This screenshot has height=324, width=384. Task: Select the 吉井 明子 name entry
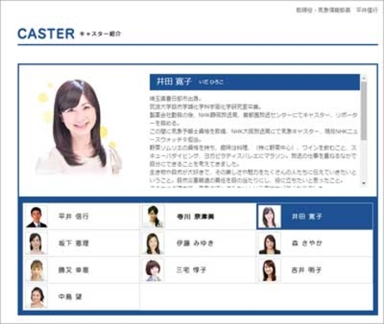coord(307,270)
